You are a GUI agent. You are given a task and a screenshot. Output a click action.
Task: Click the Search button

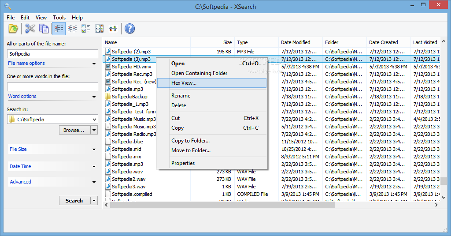point(75,201)
